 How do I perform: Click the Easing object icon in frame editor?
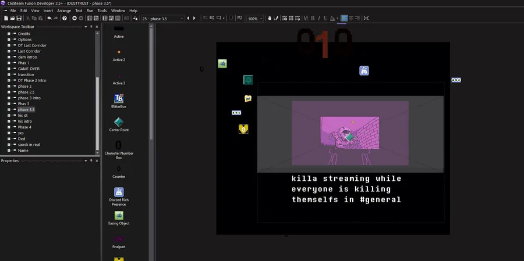pyautogui.click(x=222, y=63)
